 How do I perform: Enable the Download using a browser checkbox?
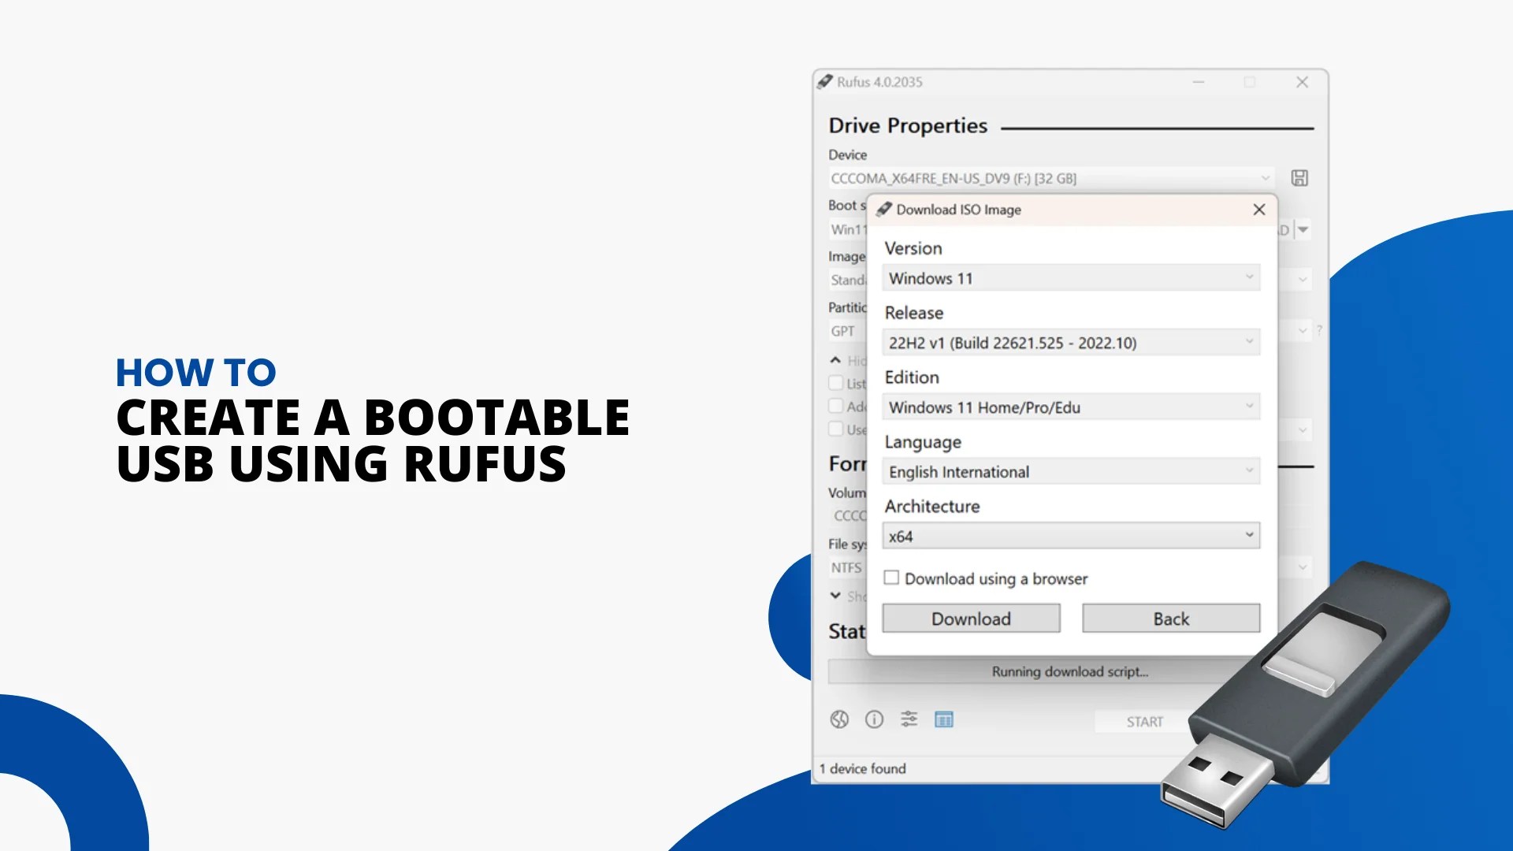coord(891,578)
